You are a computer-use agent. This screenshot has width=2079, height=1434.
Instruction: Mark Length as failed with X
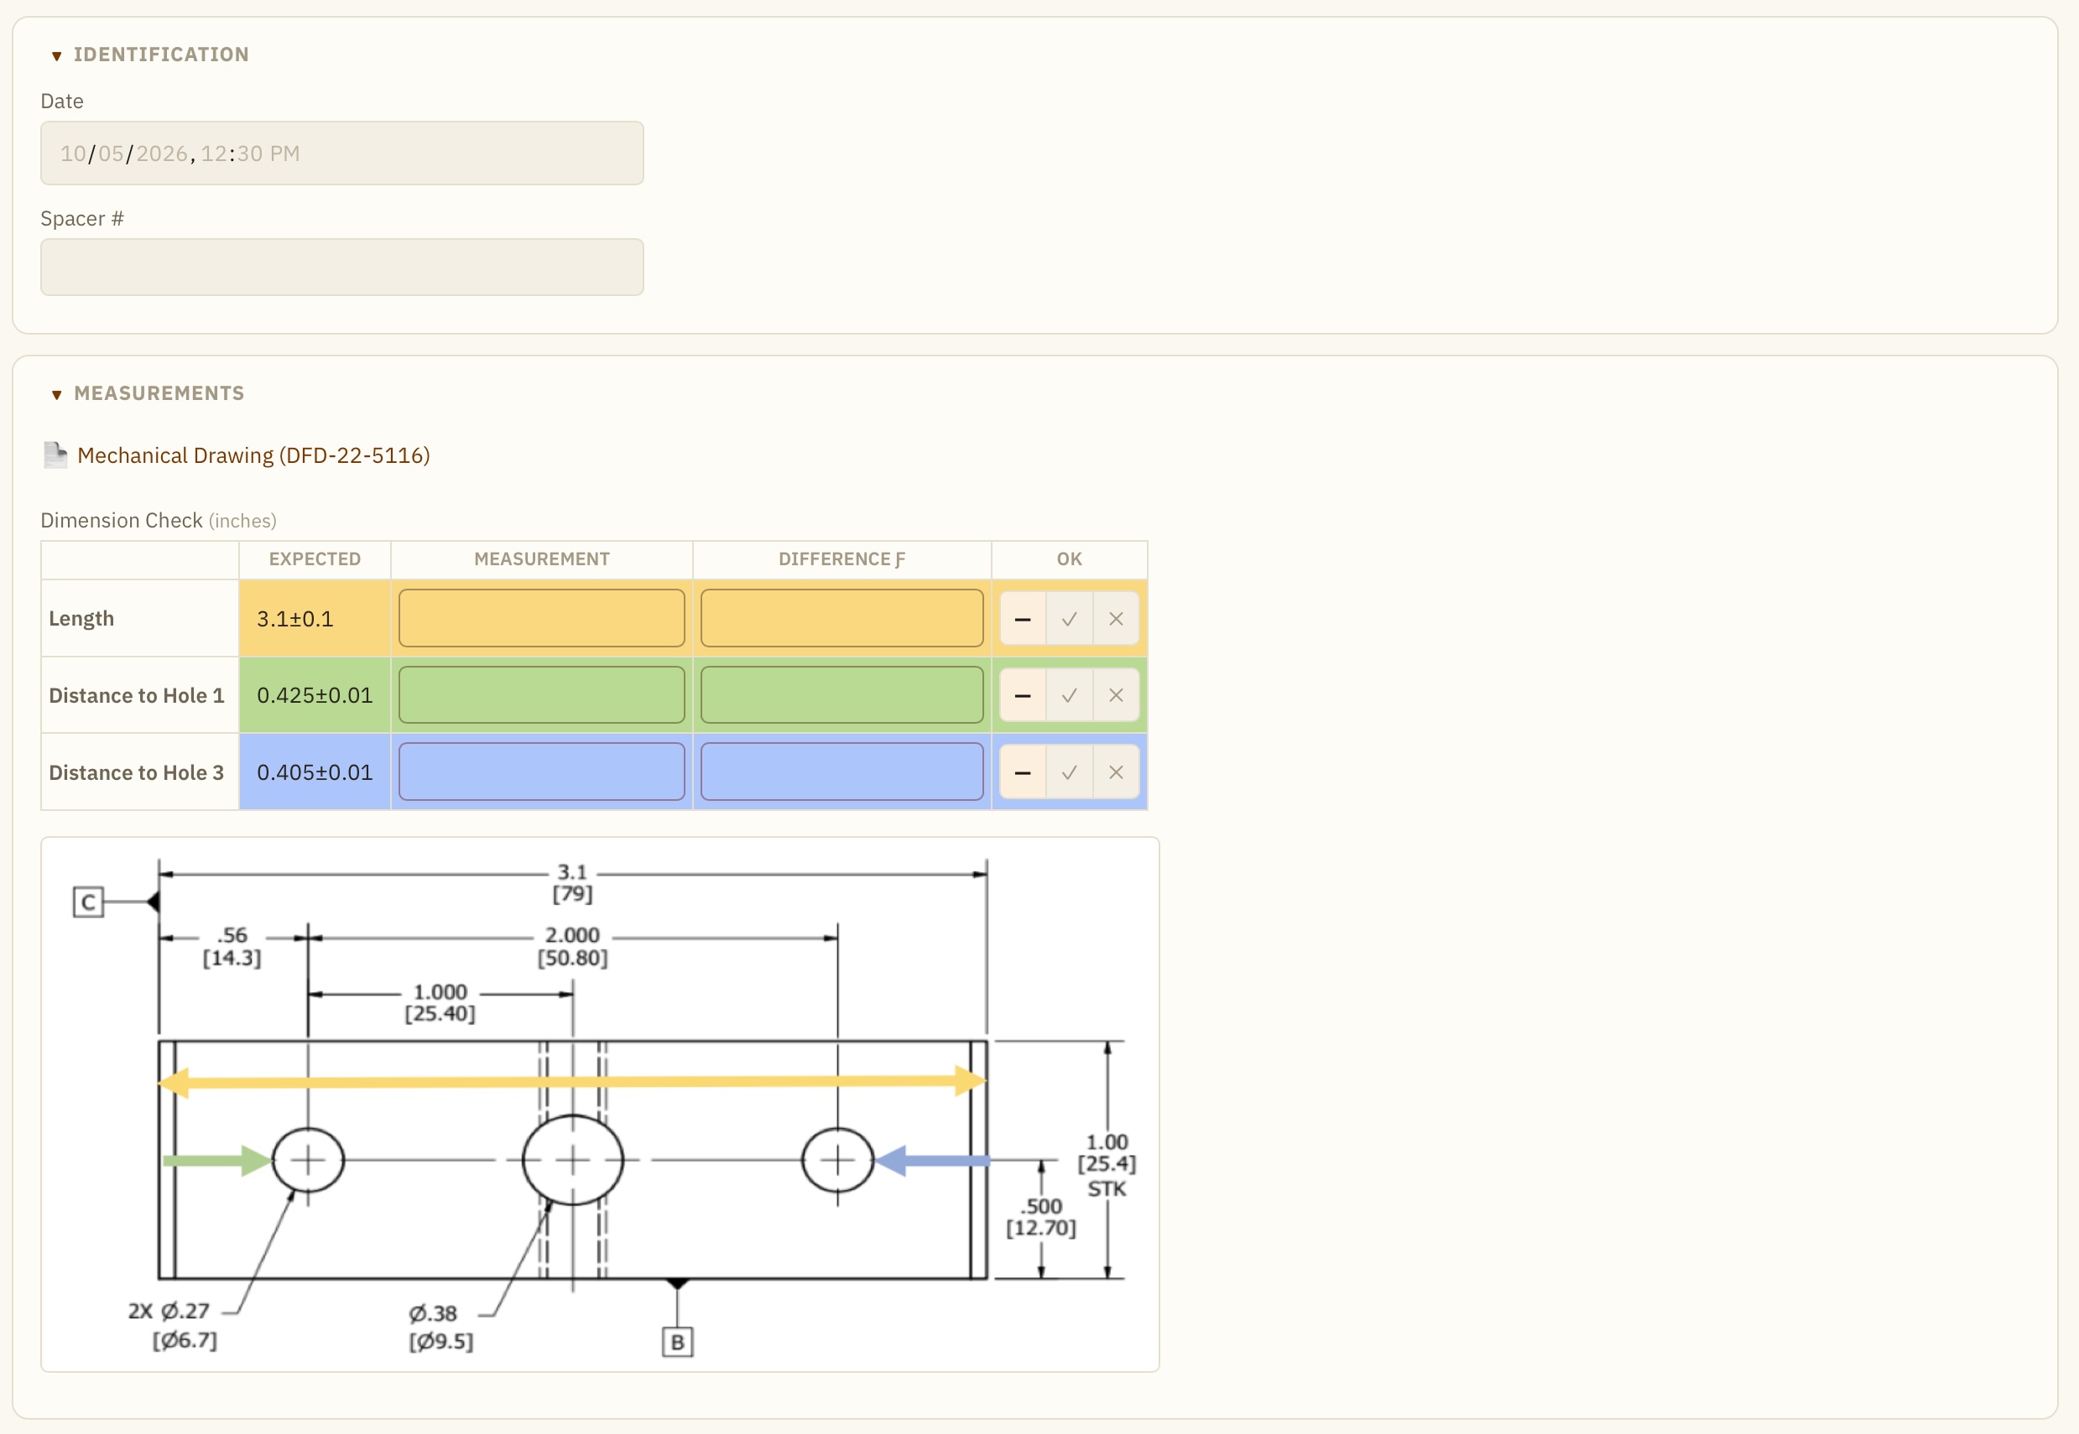[x=1117, y=618]
